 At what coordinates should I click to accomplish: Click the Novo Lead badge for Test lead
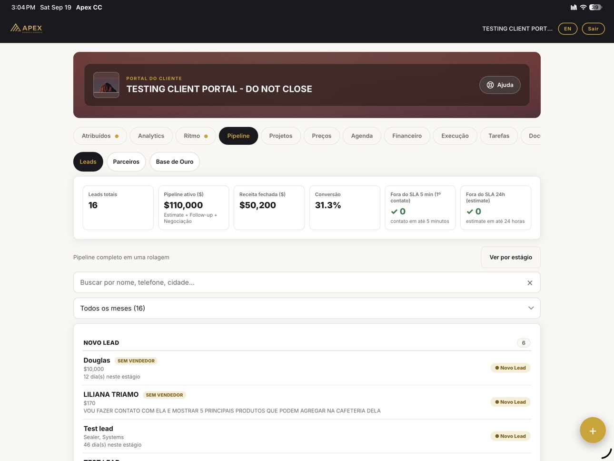pyautogui.click(x=510, y=436)
